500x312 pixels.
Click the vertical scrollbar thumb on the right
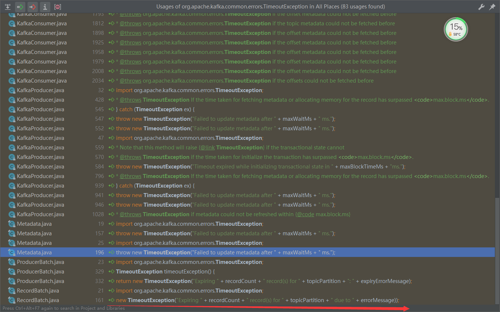point(497,250)
